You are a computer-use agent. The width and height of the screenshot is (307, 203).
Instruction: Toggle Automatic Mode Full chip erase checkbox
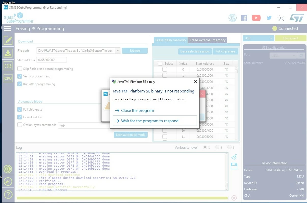20,110
